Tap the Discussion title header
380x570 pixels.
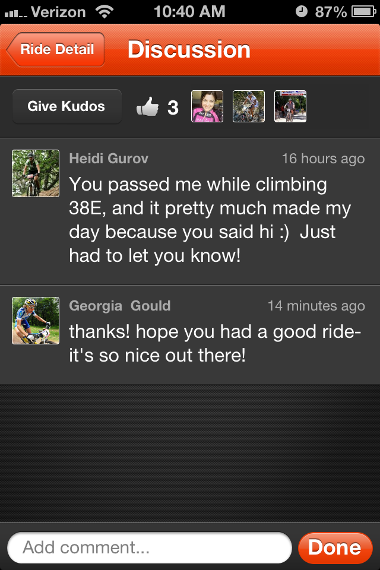189,49
